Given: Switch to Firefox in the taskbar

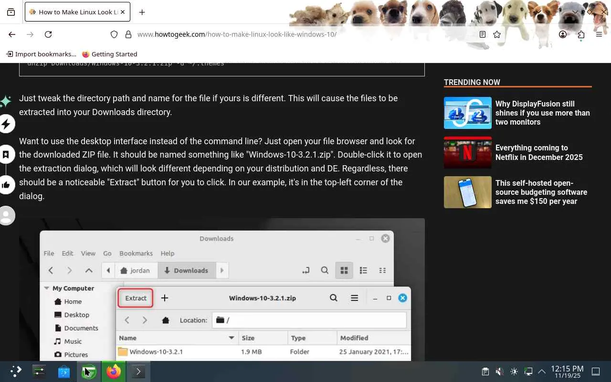Looking at the screenshot, I should (114, 371).
